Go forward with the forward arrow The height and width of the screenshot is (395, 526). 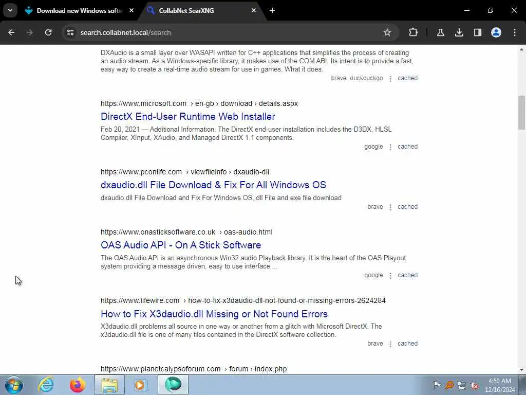tap(30, 32)
